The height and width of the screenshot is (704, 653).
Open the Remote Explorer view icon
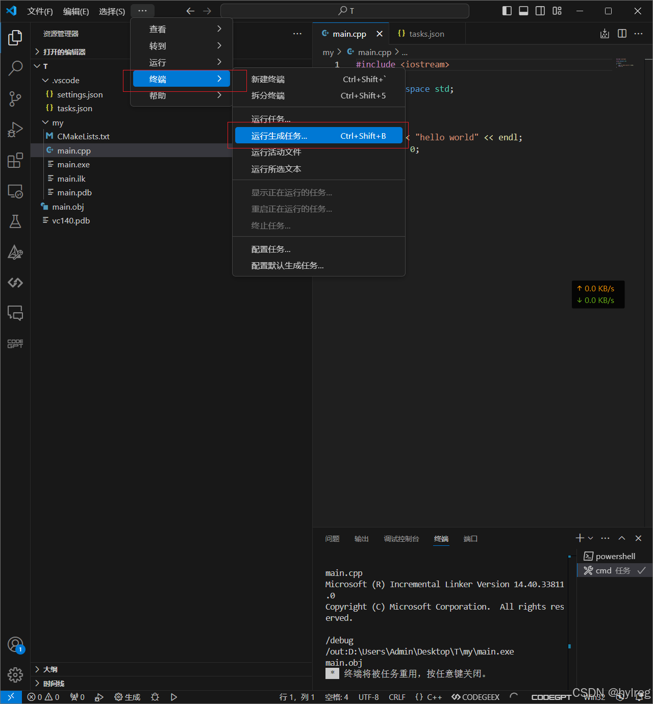point(15,191)
